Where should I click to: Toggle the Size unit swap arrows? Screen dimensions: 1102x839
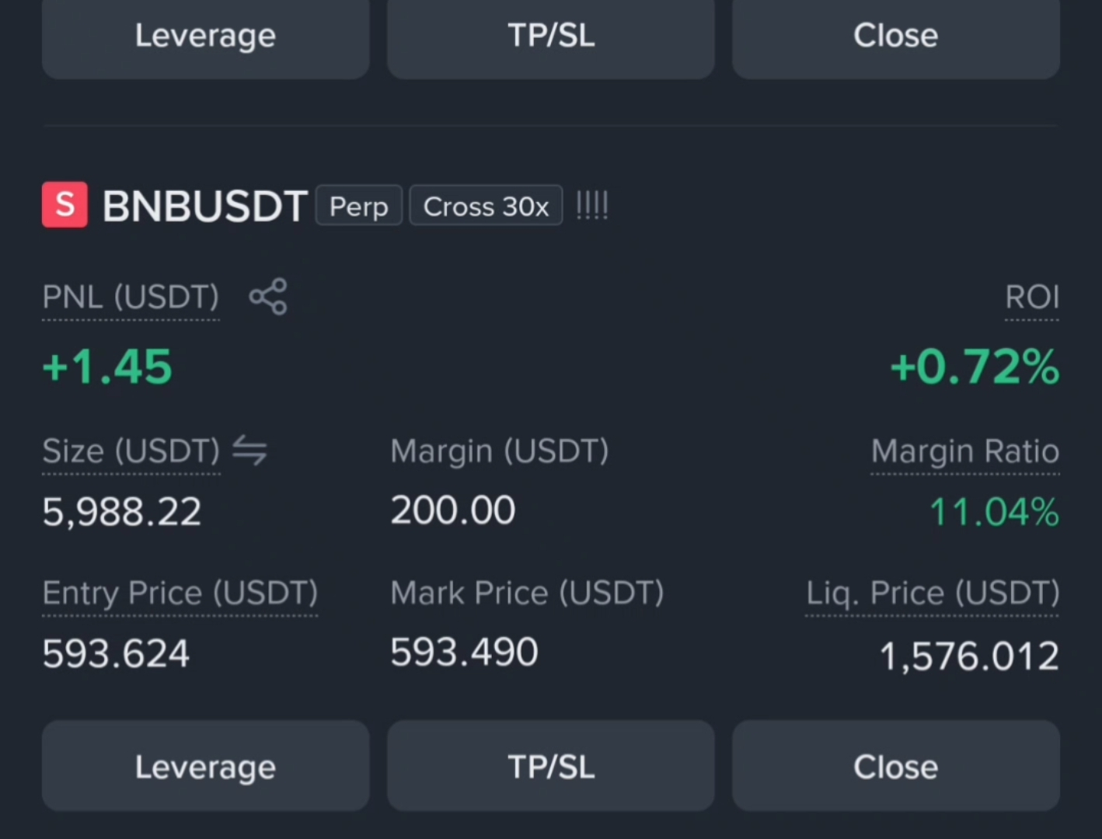pos(249,451)
